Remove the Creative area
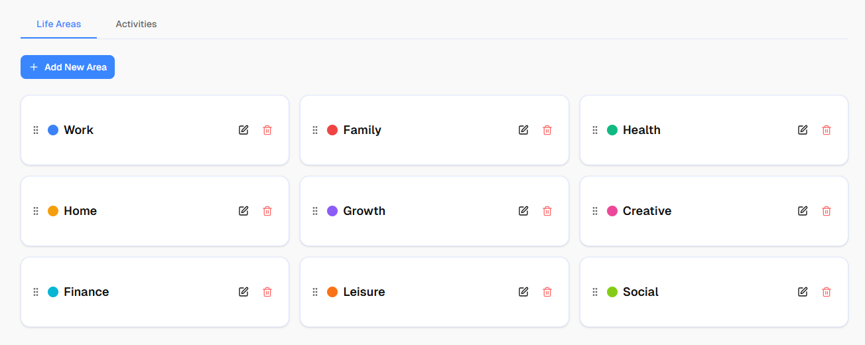 [827, 211]
